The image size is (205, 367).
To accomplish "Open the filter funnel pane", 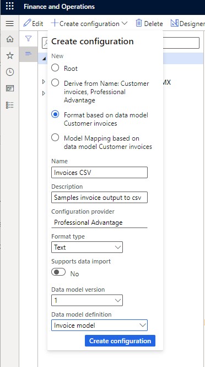I will pyautogui.click(x=28, y=38).
